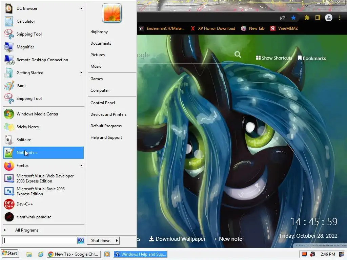Click the 14:45:59 clock on the page
Viewport: 347px width, 260px height.
pyautogui.click(x=314, y=222)
